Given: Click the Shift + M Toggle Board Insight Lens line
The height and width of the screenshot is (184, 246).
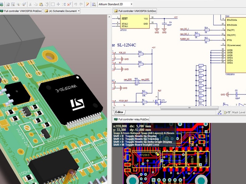Looking at the screenshot, I should (x=136, y=145).
